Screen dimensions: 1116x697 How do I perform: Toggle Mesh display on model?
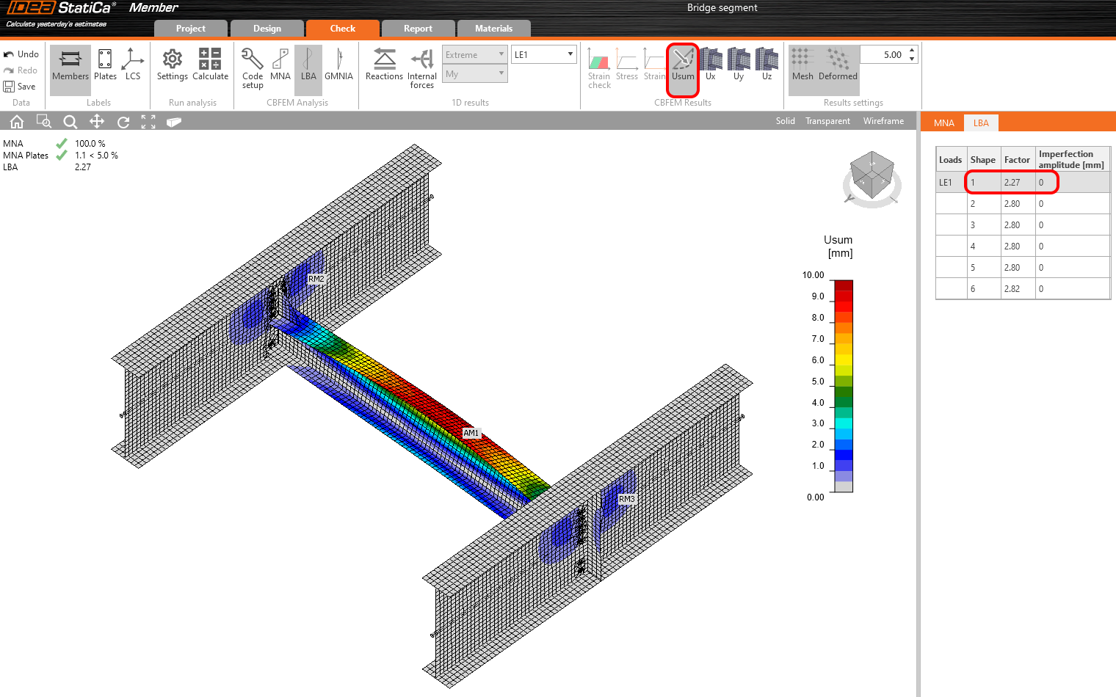point(802,65)
